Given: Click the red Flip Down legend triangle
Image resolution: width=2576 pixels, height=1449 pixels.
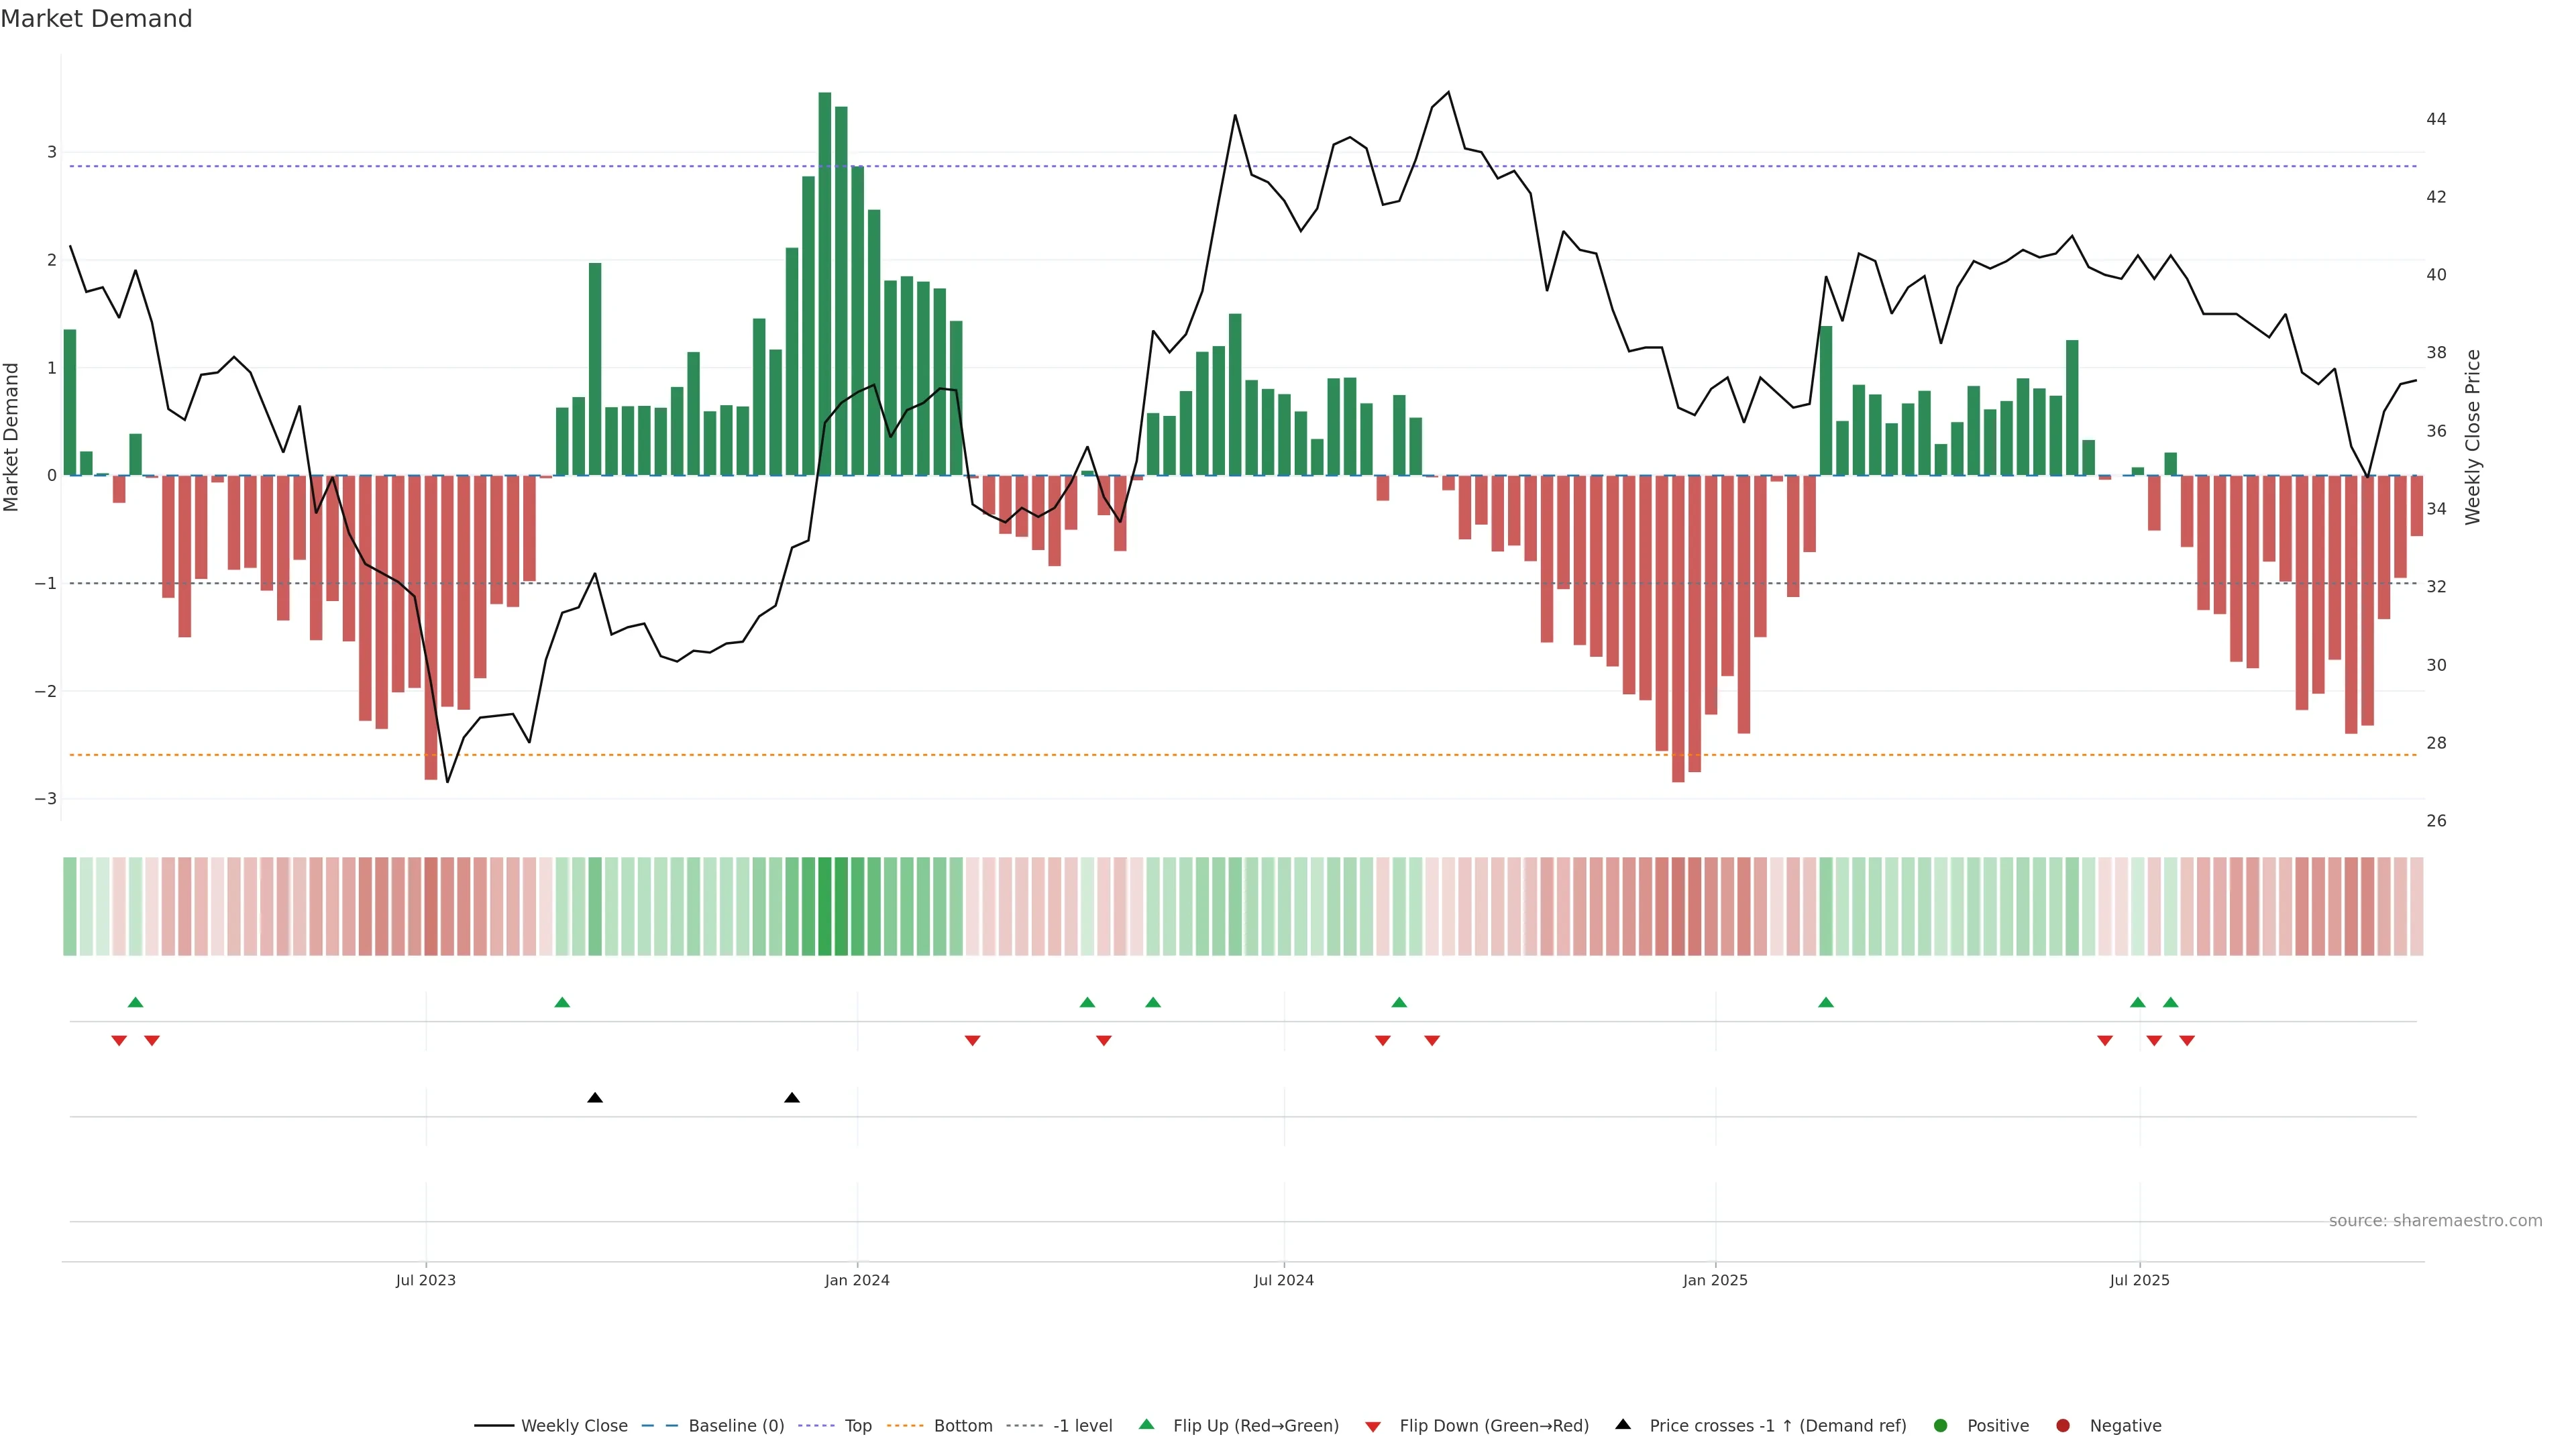Looking at the screenshot, I should point(1373,1427).
